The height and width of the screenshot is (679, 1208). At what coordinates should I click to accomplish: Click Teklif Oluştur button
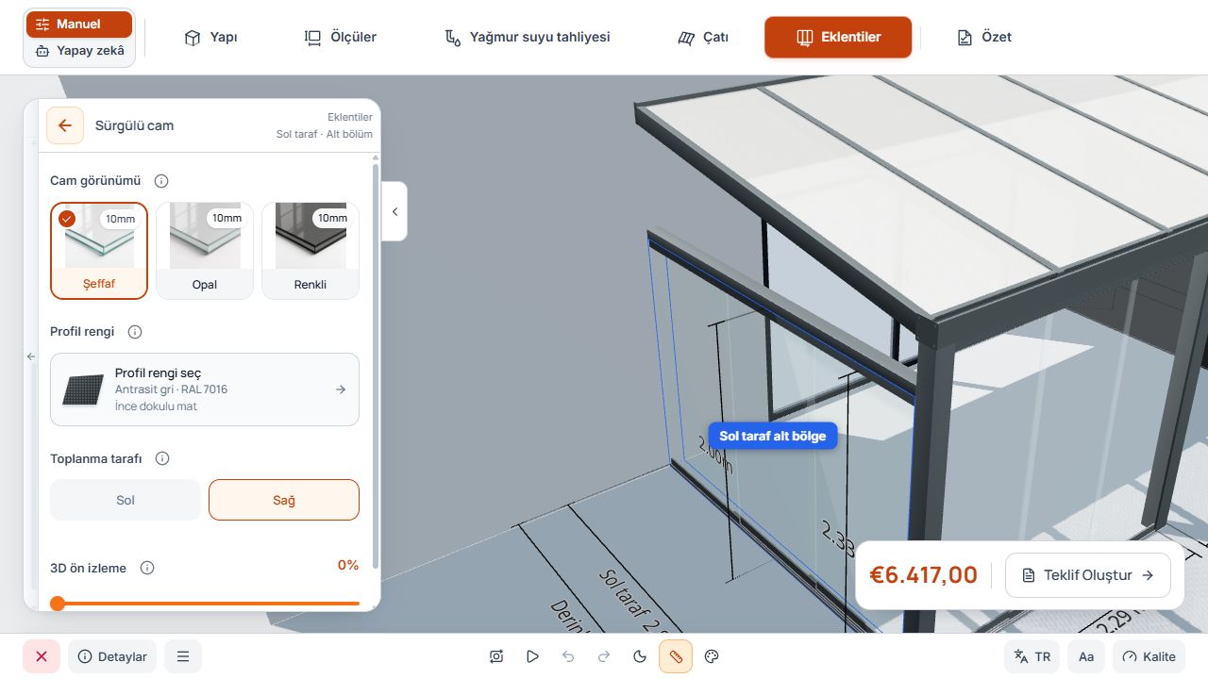(1088, 575)
